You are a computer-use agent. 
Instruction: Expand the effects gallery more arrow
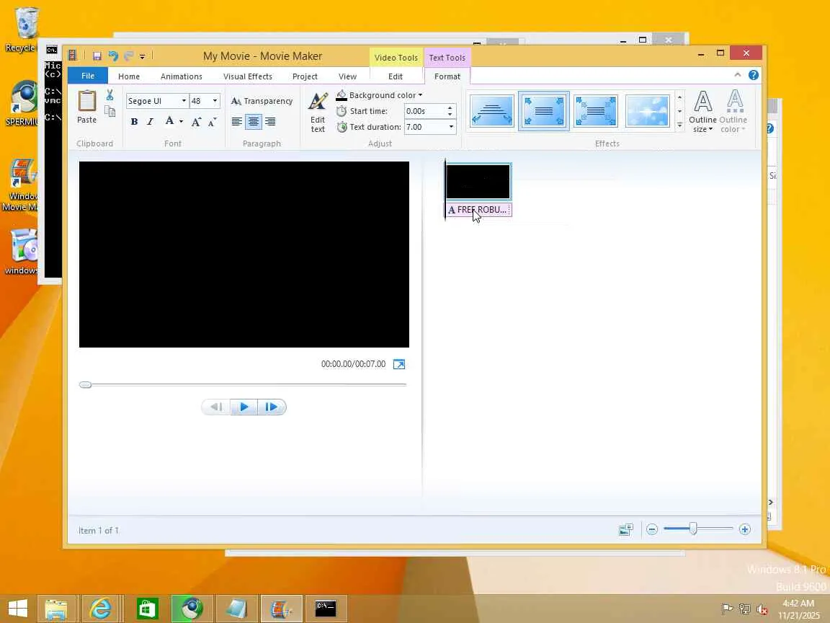(679, 125)
